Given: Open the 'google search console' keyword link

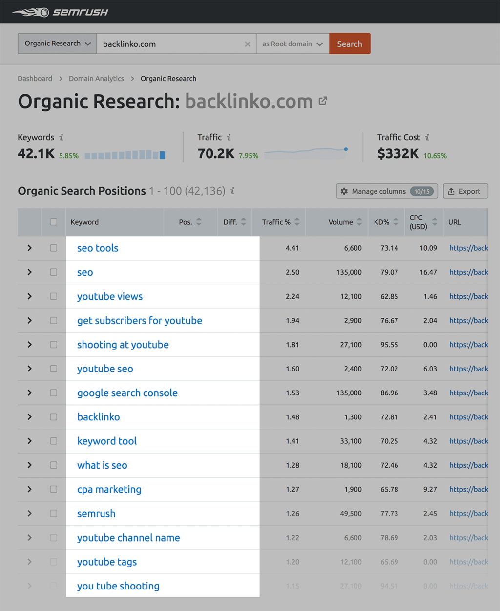Looking at the screenshot, I should coord(127,393).
